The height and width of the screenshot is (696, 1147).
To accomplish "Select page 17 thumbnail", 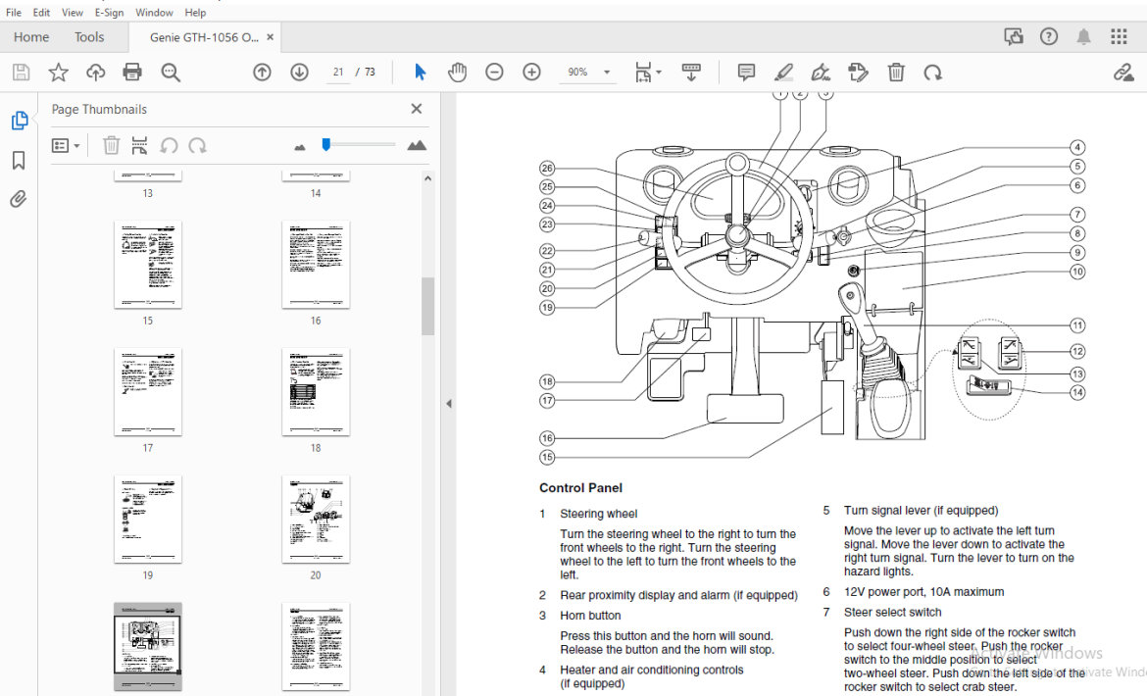I will (x=148, y=391).
